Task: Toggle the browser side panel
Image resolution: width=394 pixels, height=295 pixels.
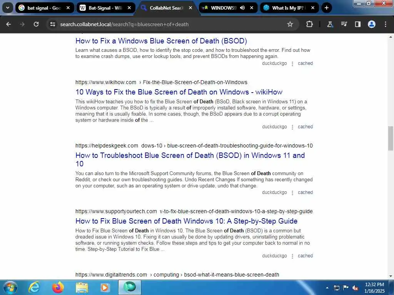Action: pyautogui.click(x=357, y=24)
